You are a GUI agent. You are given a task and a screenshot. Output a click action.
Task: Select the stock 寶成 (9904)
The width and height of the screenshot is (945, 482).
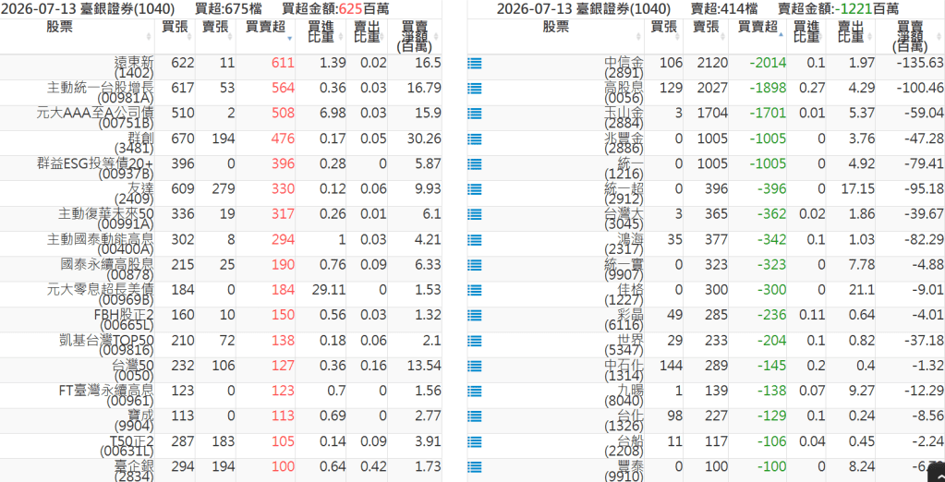(134, 422)
